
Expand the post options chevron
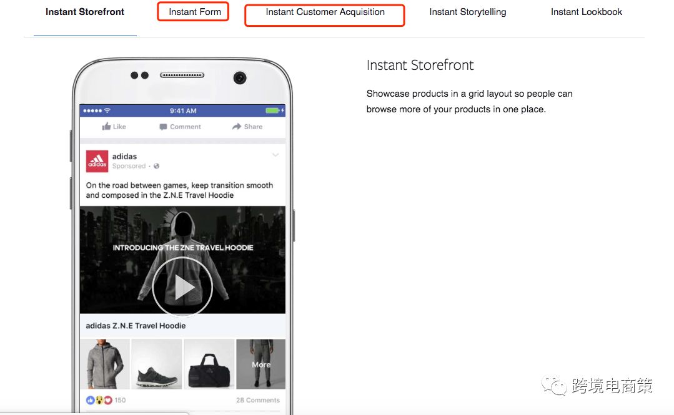pos(275,155)
